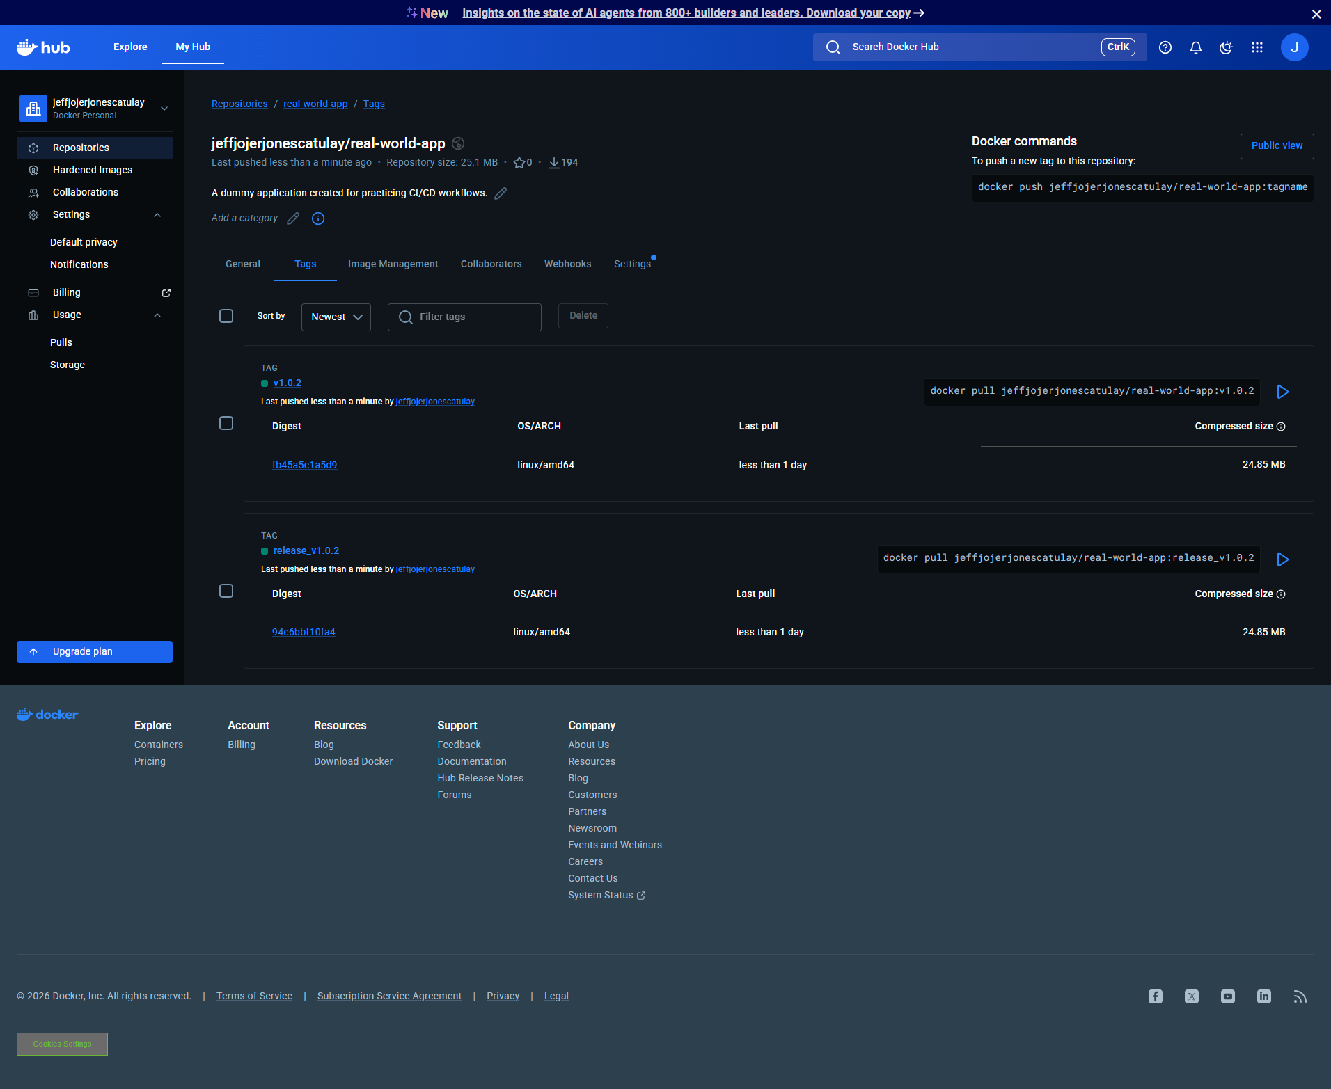1331x1089 pixels.
Task: Open the RSS feed icon
Action: click(1300, 996)
